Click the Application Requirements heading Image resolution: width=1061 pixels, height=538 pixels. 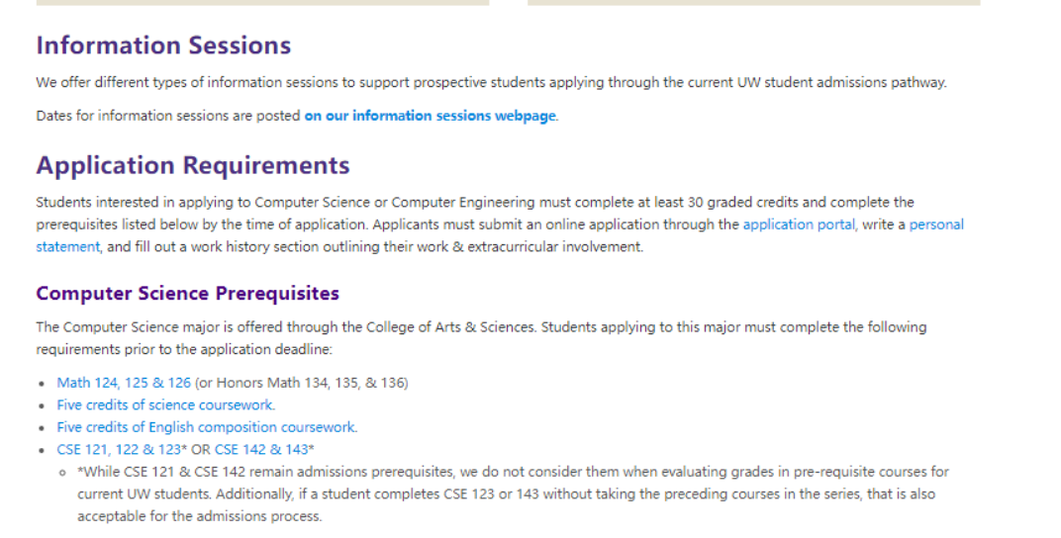[x=193, y=165]
